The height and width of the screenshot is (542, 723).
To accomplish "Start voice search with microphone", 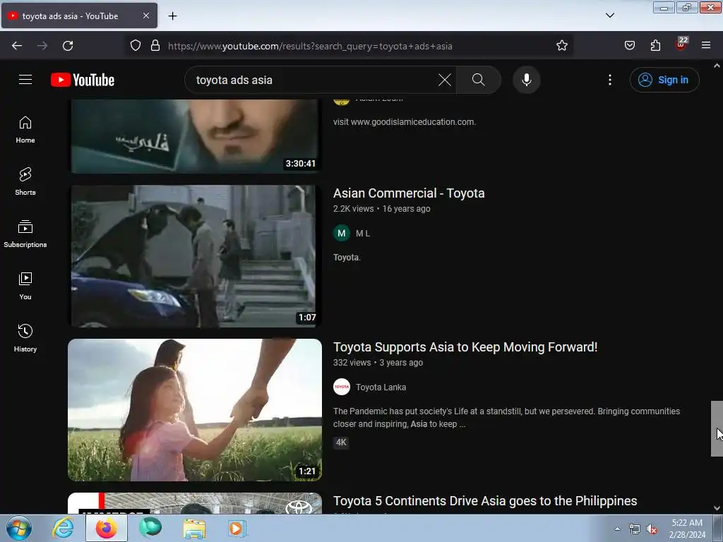I will tap(526, 80).
